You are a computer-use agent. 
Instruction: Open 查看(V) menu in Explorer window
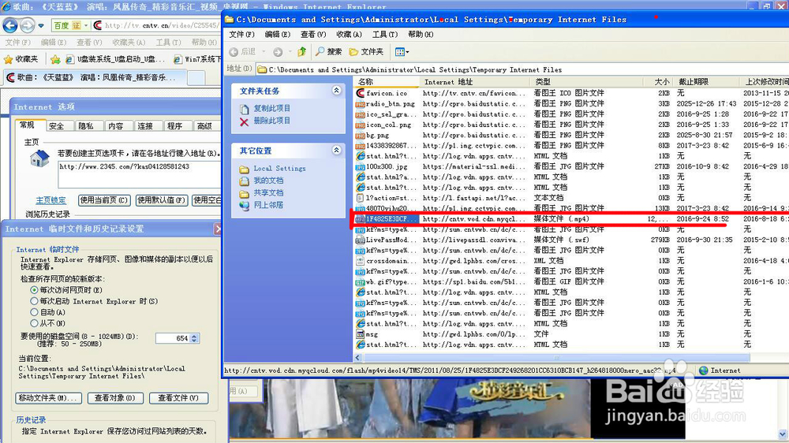coord(313,34)
